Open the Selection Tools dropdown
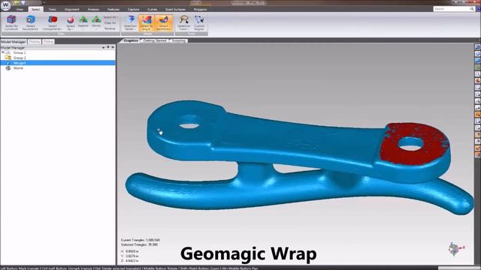The image size is (481, 270). point(183,22)
